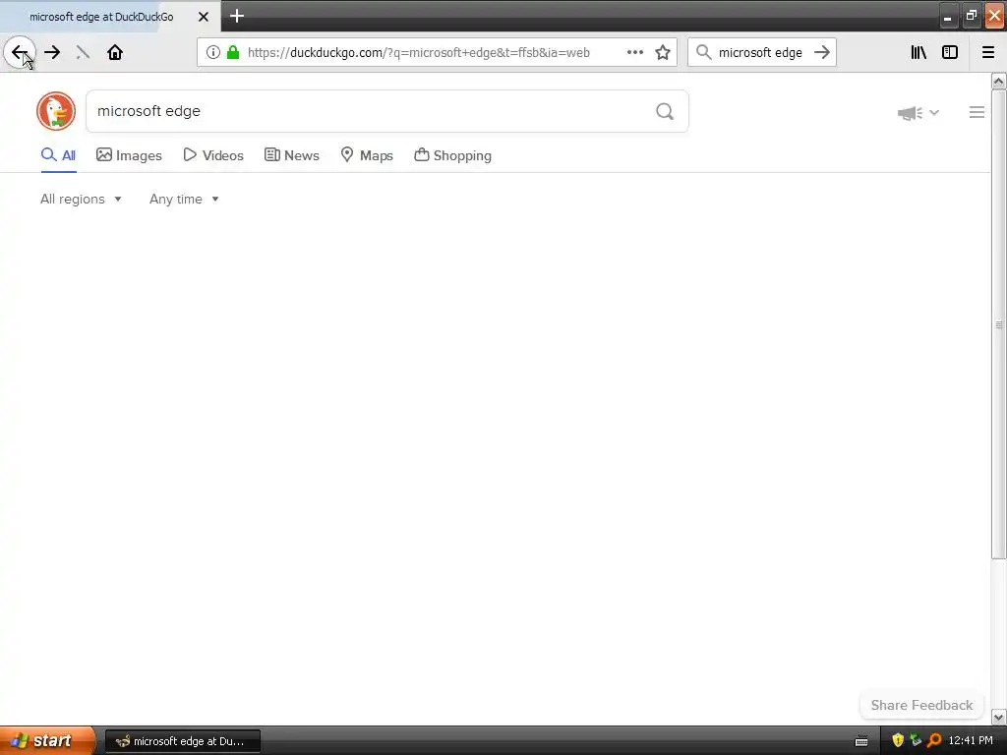Click Share Feedback button

point(921,705)
